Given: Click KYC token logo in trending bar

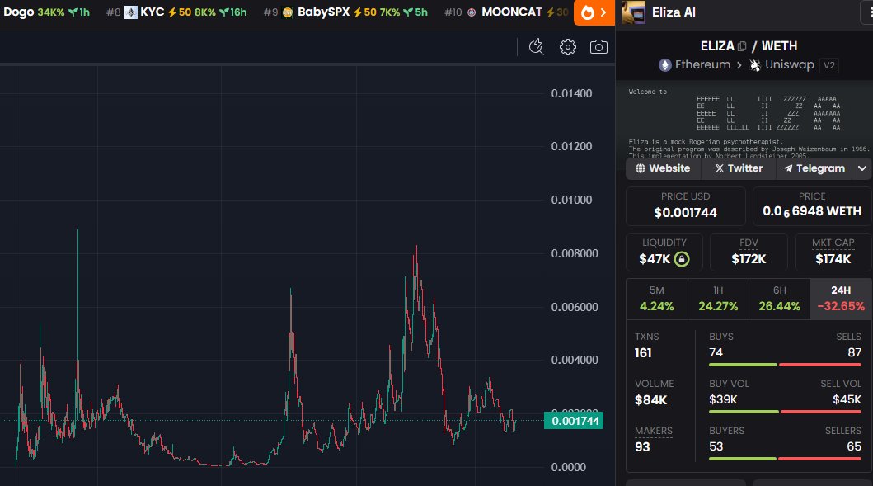Looking at the screenshot, I should pos(131,12).
